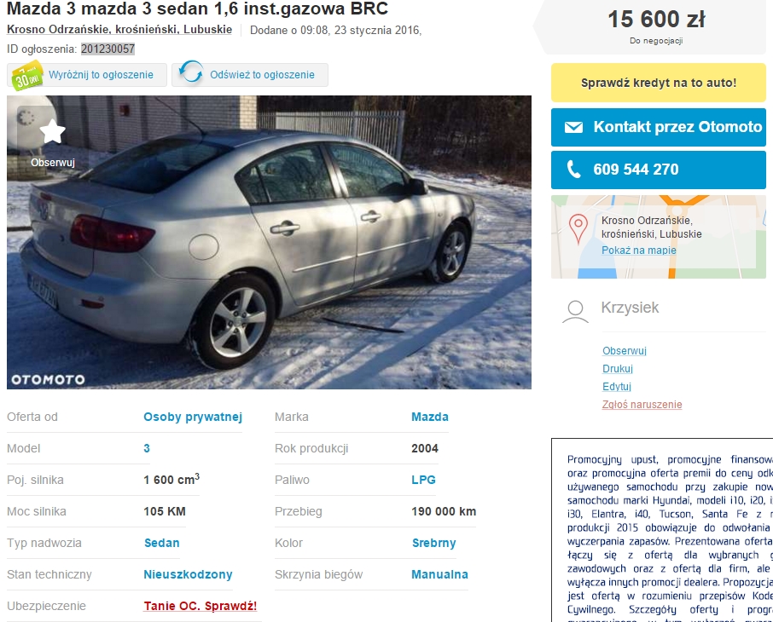Click the circular refresh arrows icon

coord(191,72)
